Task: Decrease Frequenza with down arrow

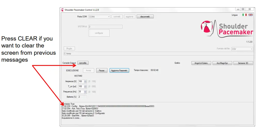Action: (85, 92)
